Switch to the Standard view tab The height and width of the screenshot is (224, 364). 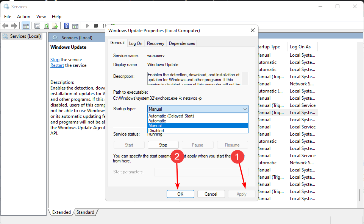(x=85, y=212)
